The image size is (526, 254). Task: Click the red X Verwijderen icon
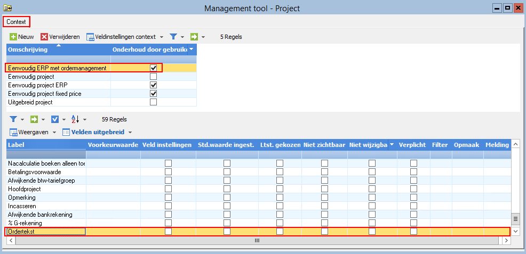pos(44,37)
